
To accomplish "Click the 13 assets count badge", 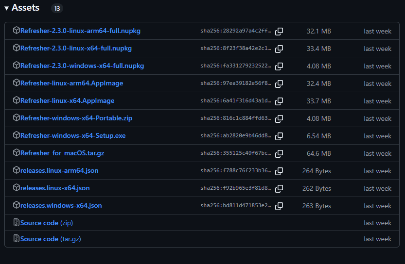I will 57,9.
